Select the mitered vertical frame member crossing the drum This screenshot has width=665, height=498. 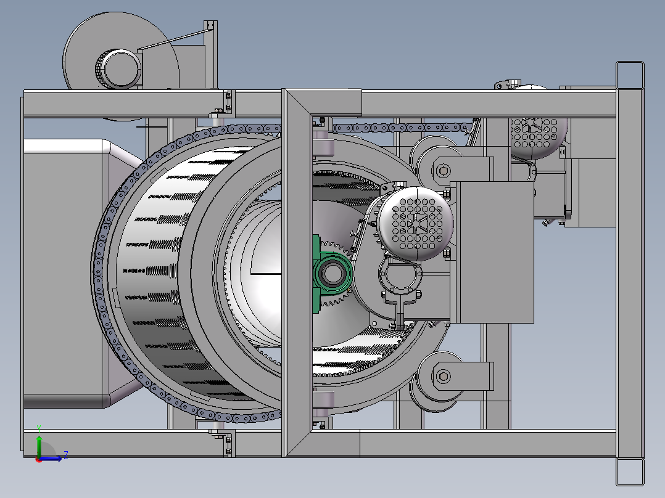[x=297, y=274]
